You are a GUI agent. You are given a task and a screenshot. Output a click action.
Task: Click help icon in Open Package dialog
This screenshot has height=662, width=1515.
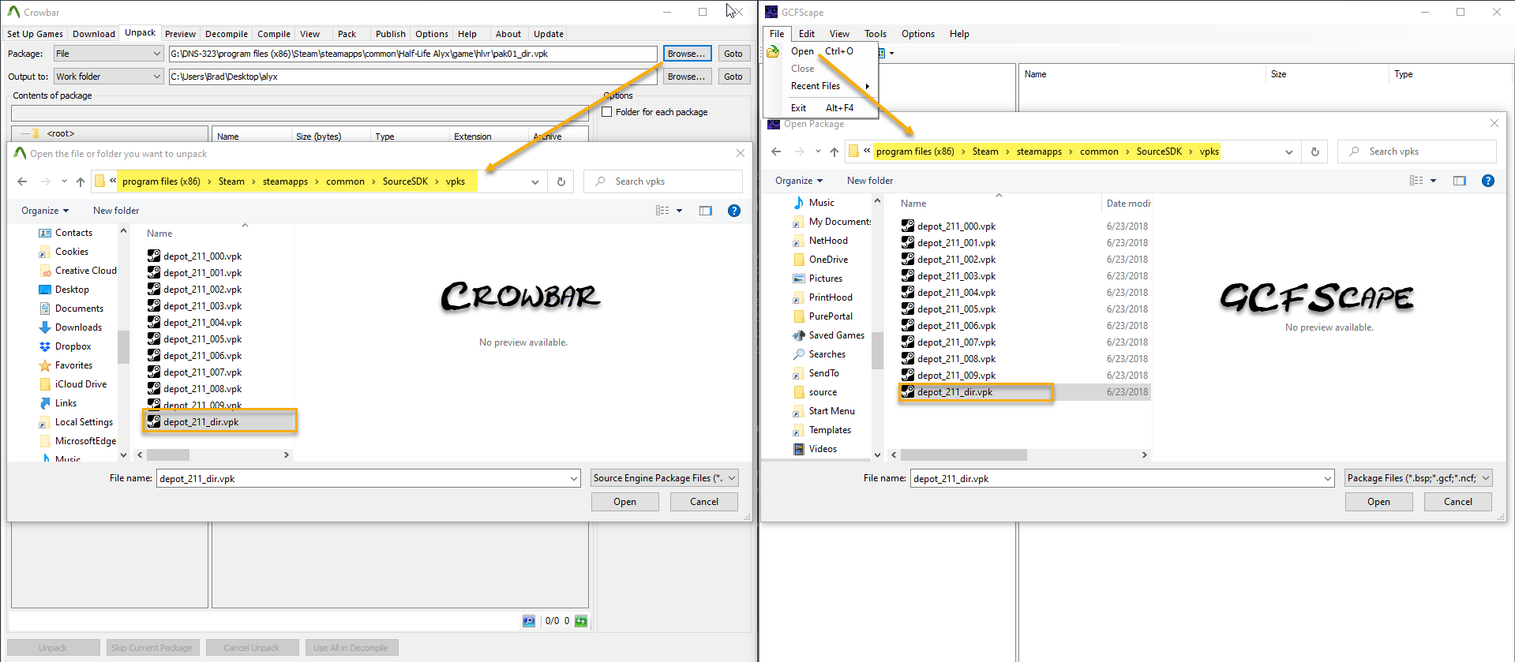(x=1488, y=181)
